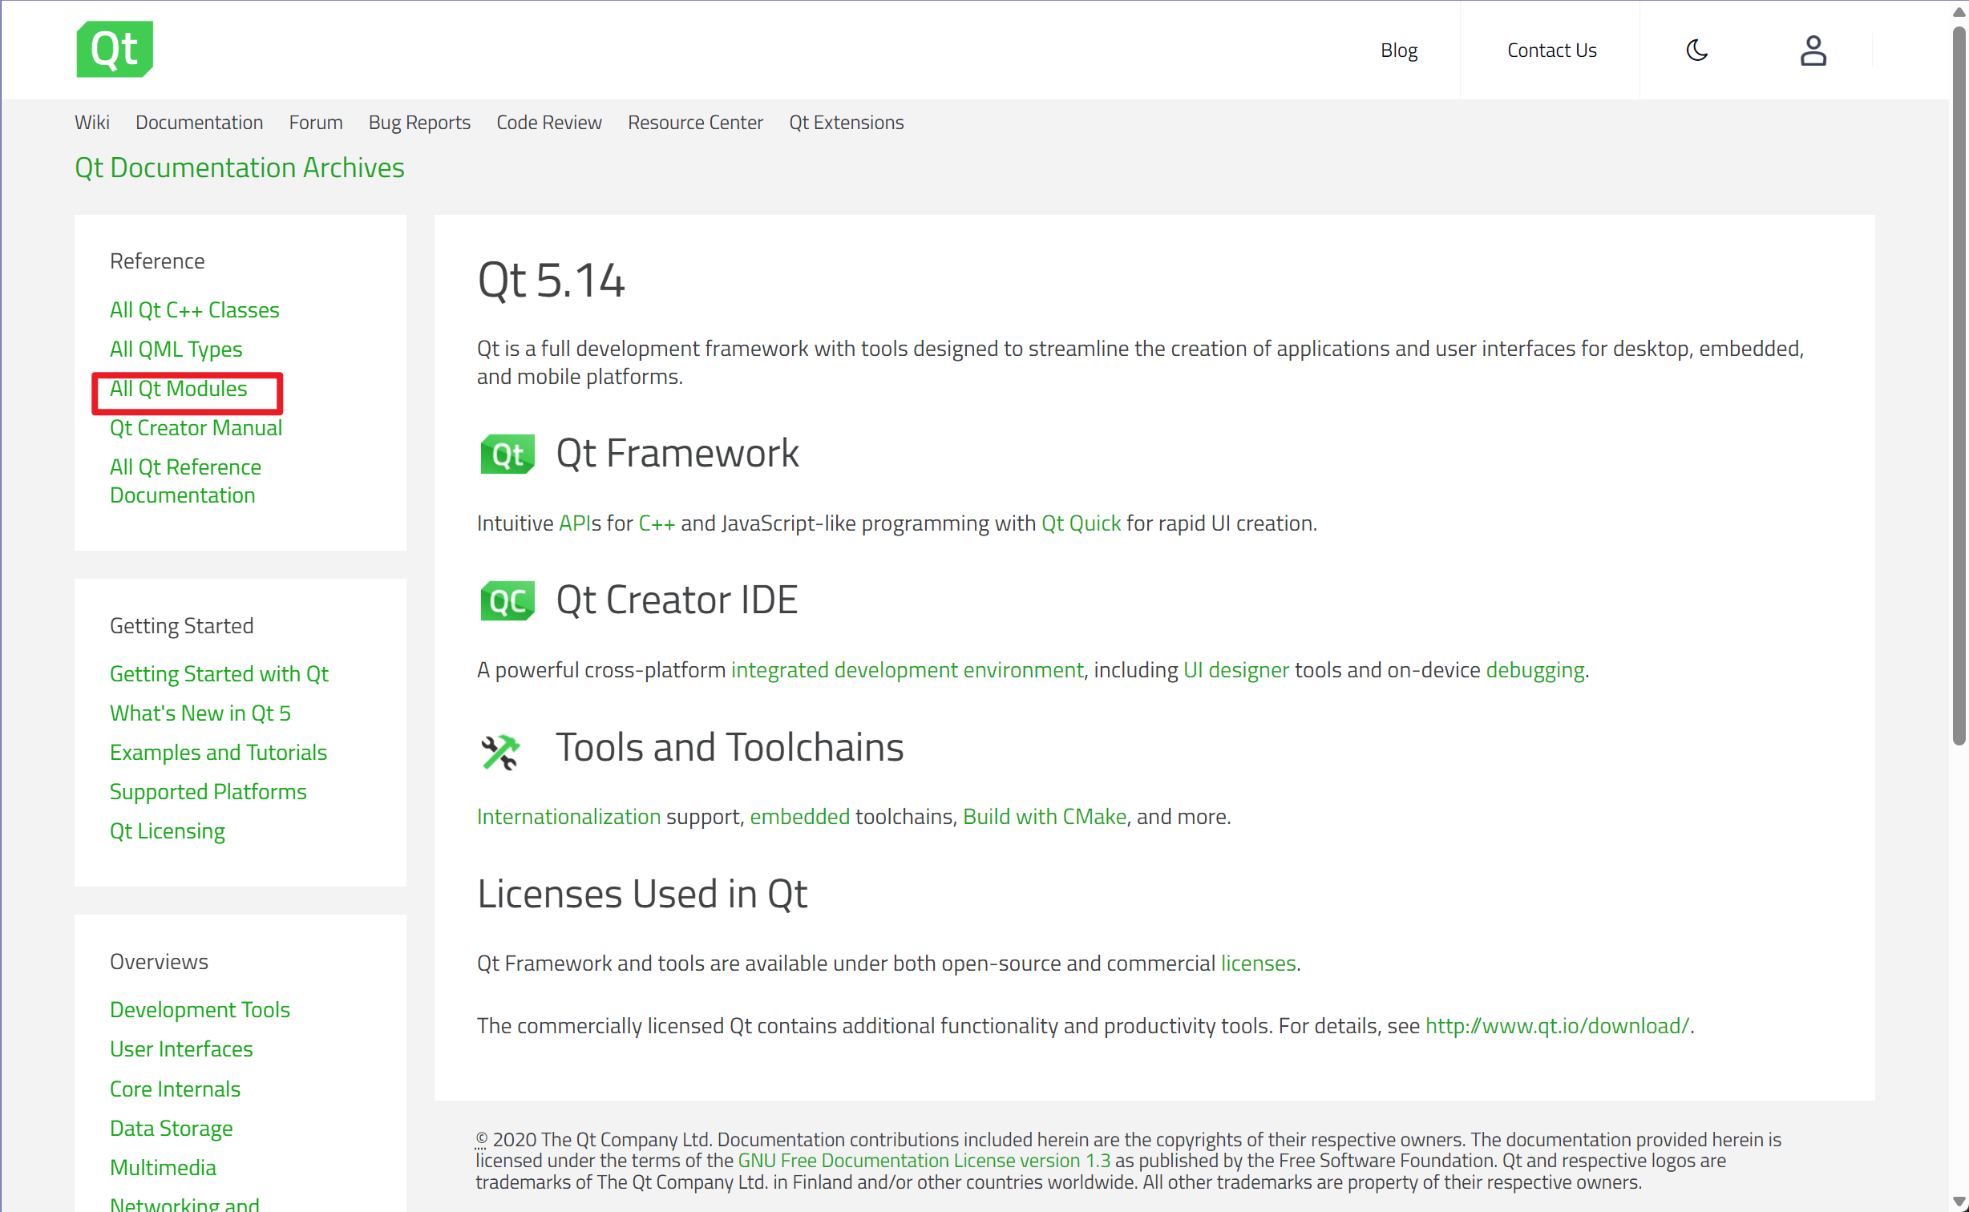Viewport: 1969px width, 1212px height.
Task: Click the QC Qt Creator IDE icon
Action: pos(507,600)
